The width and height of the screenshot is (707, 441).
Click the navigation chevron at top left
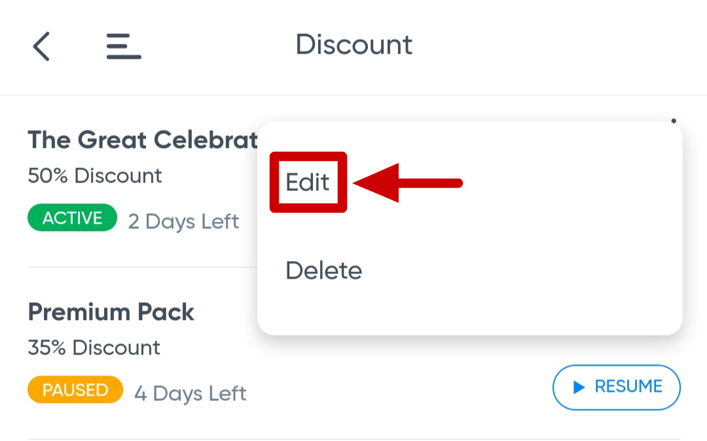click(x=41, y=46)
